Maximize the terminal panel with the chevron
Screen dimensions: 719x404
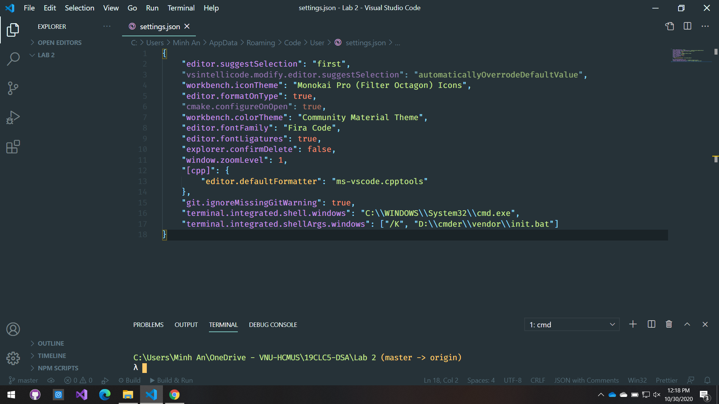click(687, 324)
